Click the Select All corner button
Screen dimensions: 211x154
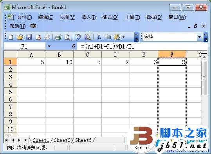click(x=10, y=54)
